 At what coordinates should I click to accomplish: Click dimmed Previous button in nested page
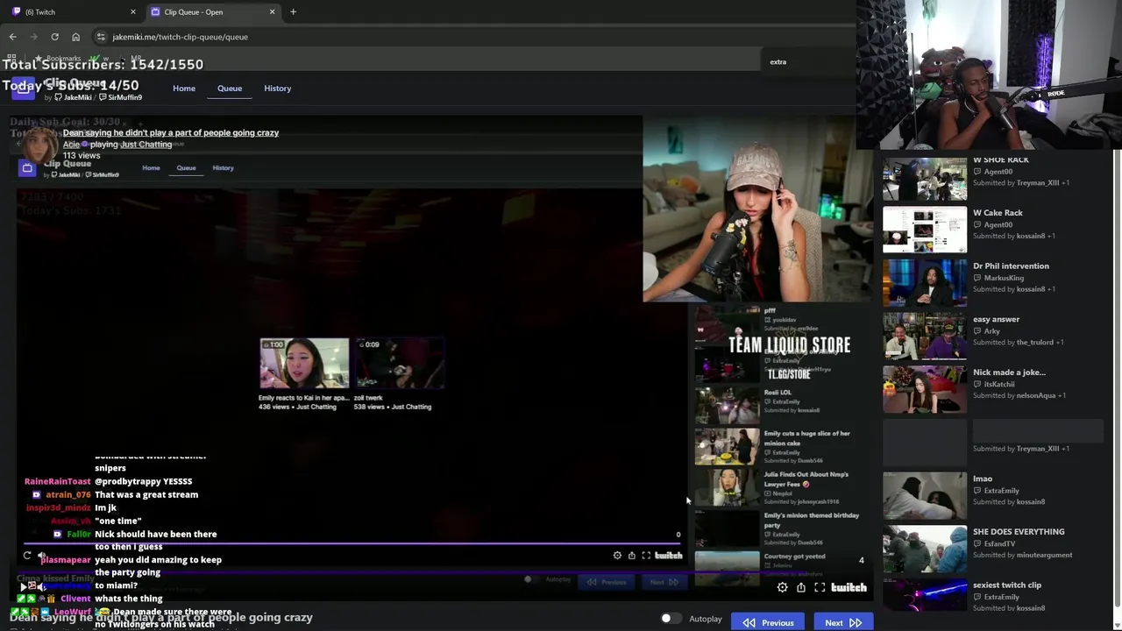click(607, 581)
